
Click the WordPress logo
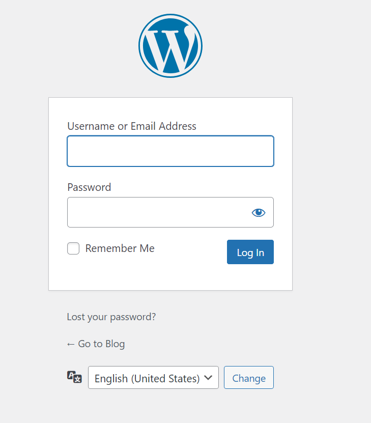pyautogui.click(x=170, y=46)
